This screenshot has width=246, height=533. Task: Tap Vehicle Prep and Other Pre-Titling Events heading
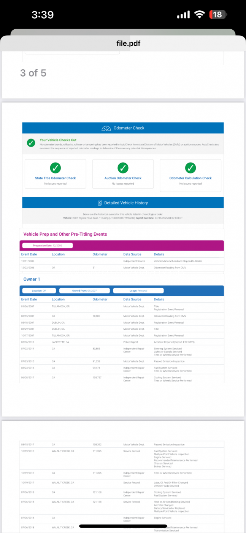pos(65,234)
